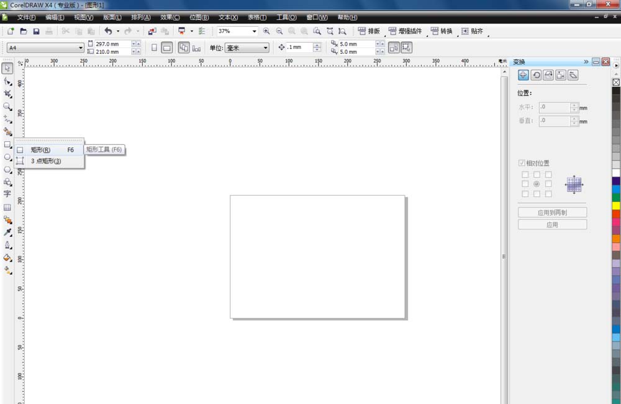Choose 3 点矩形 from the flyout

50,161
